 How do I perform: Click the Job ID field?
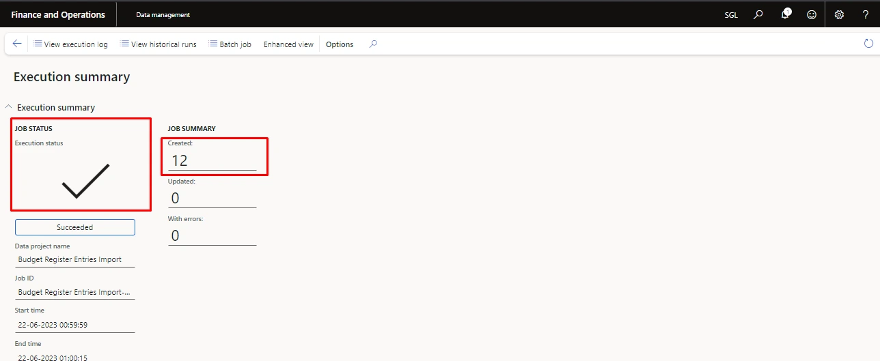75,292
